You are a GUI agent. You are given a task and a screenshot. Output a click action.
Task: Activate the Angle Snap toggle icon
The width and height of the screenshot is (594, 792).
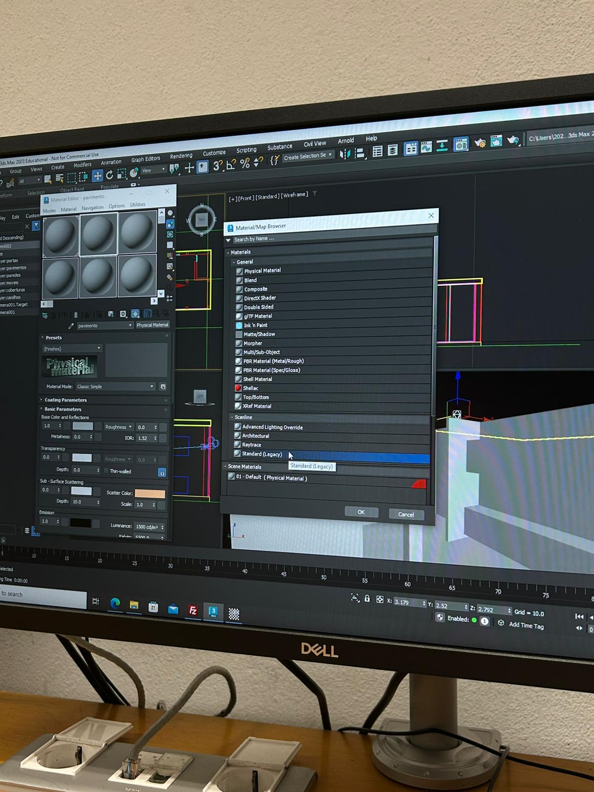pos(231,164)
